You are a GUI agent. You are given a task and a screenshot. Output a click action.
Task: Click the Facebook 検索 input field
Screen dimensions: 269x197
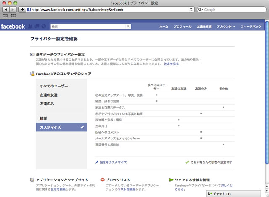coord(88,26)
